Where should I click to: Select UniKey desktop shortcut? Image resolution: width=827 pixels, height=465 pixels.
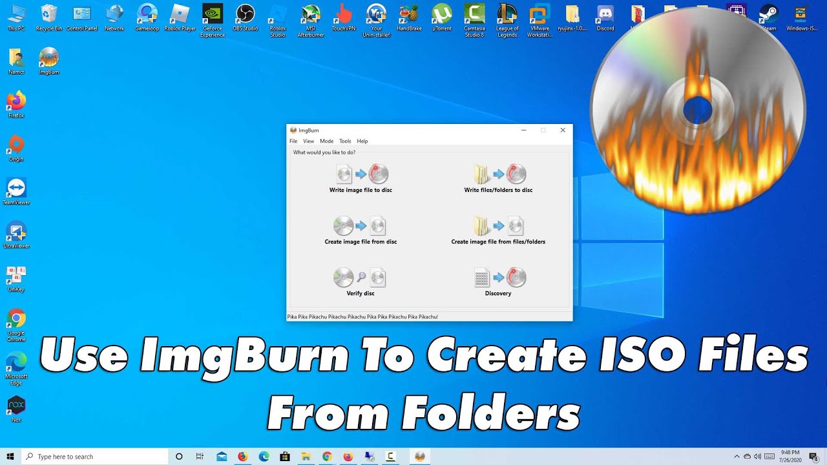point(16,278)
